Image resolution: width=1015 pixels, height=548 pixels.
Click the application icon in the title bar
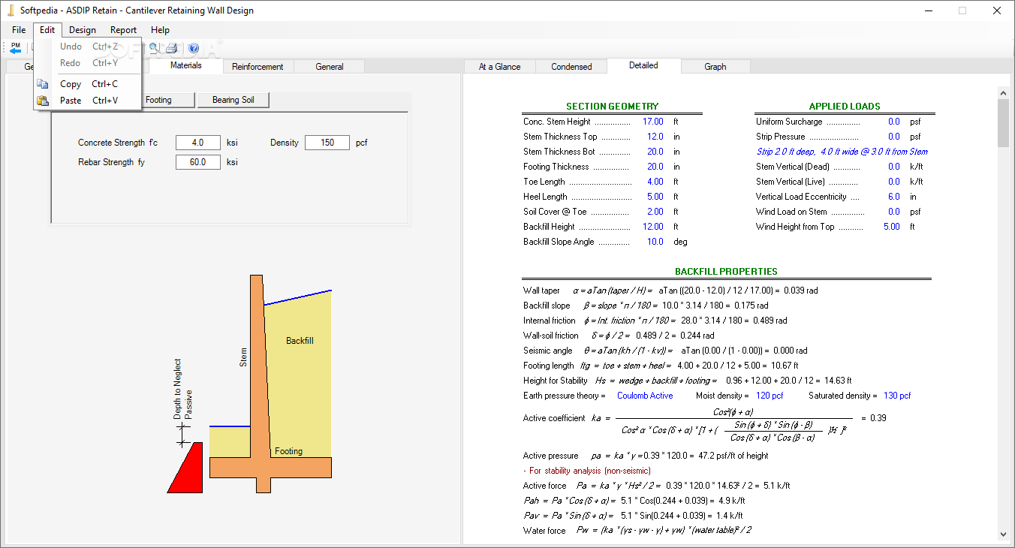[11, 11]
